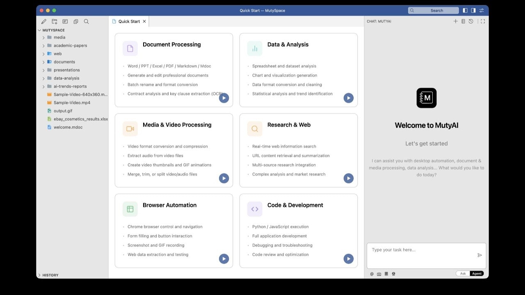
Task: Collapse the MUTYSPACE root section
Action: point(40,30)
